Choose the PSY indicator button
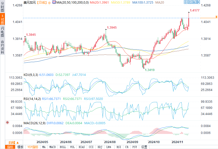Viewport: 218px width, 149px height. pyautogui.click(x=135, y=147)
